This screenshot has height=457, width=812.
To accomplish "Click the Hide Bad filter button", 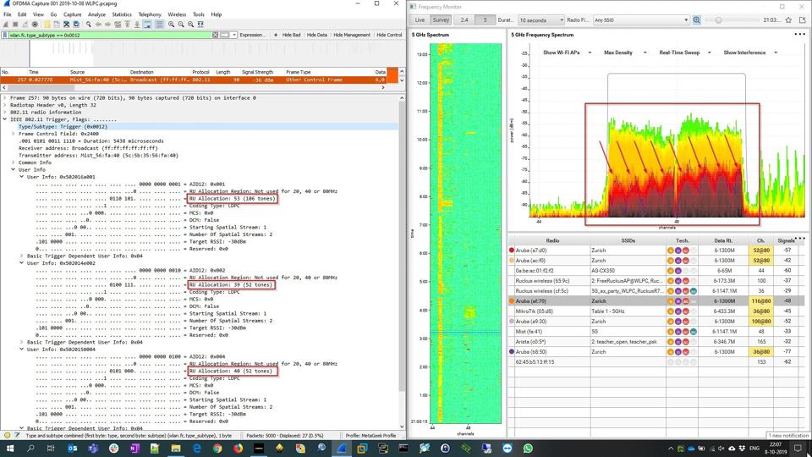I will click(291, 35).
